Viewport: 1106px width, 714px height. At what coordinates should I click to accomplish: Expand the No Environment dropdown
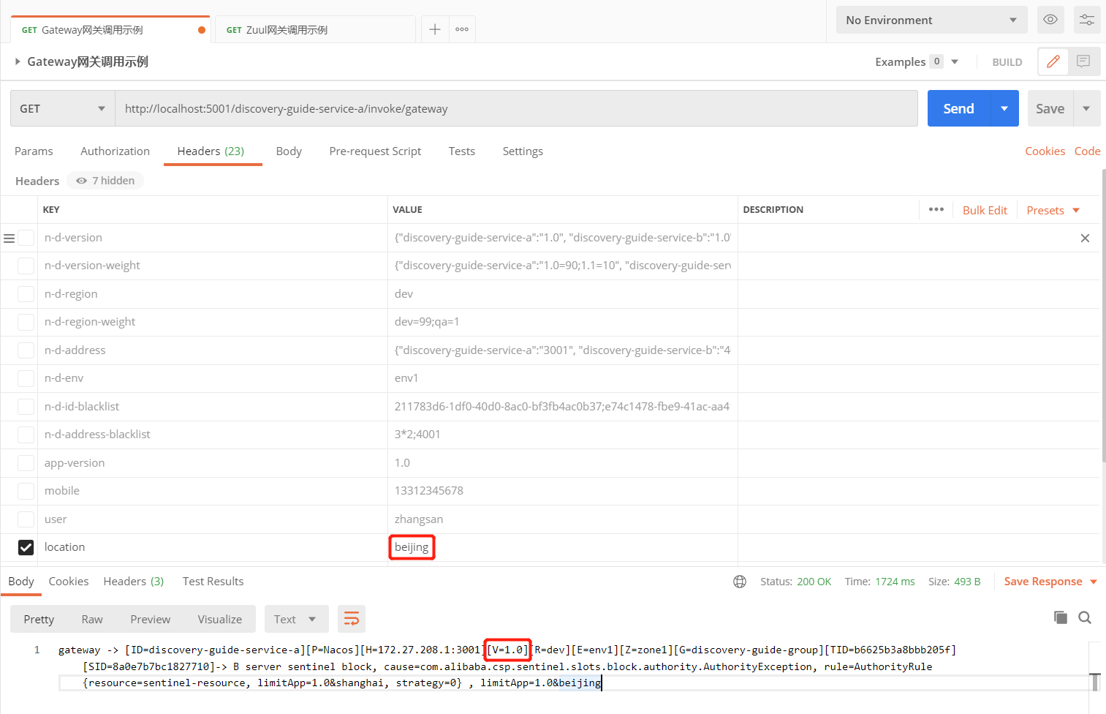[931, 20]
